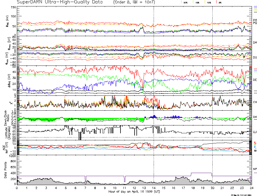Click the hour 12 tick label on x-axis
Image resolution: width=257 pixels, height=196 pixels.
[x=134, y=188]
